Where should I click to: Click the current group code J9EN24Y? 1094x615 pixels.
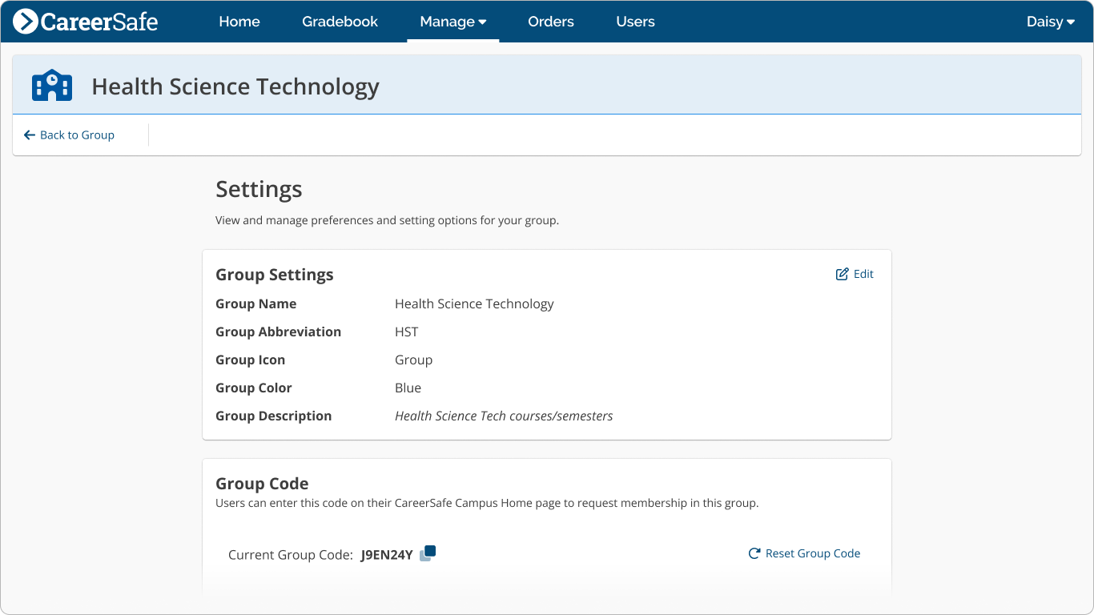point(387,553)
